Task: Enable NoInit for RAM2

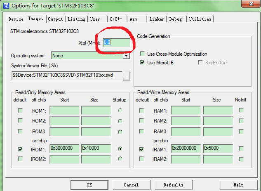Action: coord(241,121)
